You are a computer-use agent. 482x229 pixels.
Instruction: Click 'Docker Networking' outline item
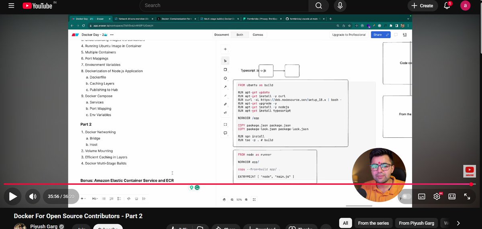point(100,132)
